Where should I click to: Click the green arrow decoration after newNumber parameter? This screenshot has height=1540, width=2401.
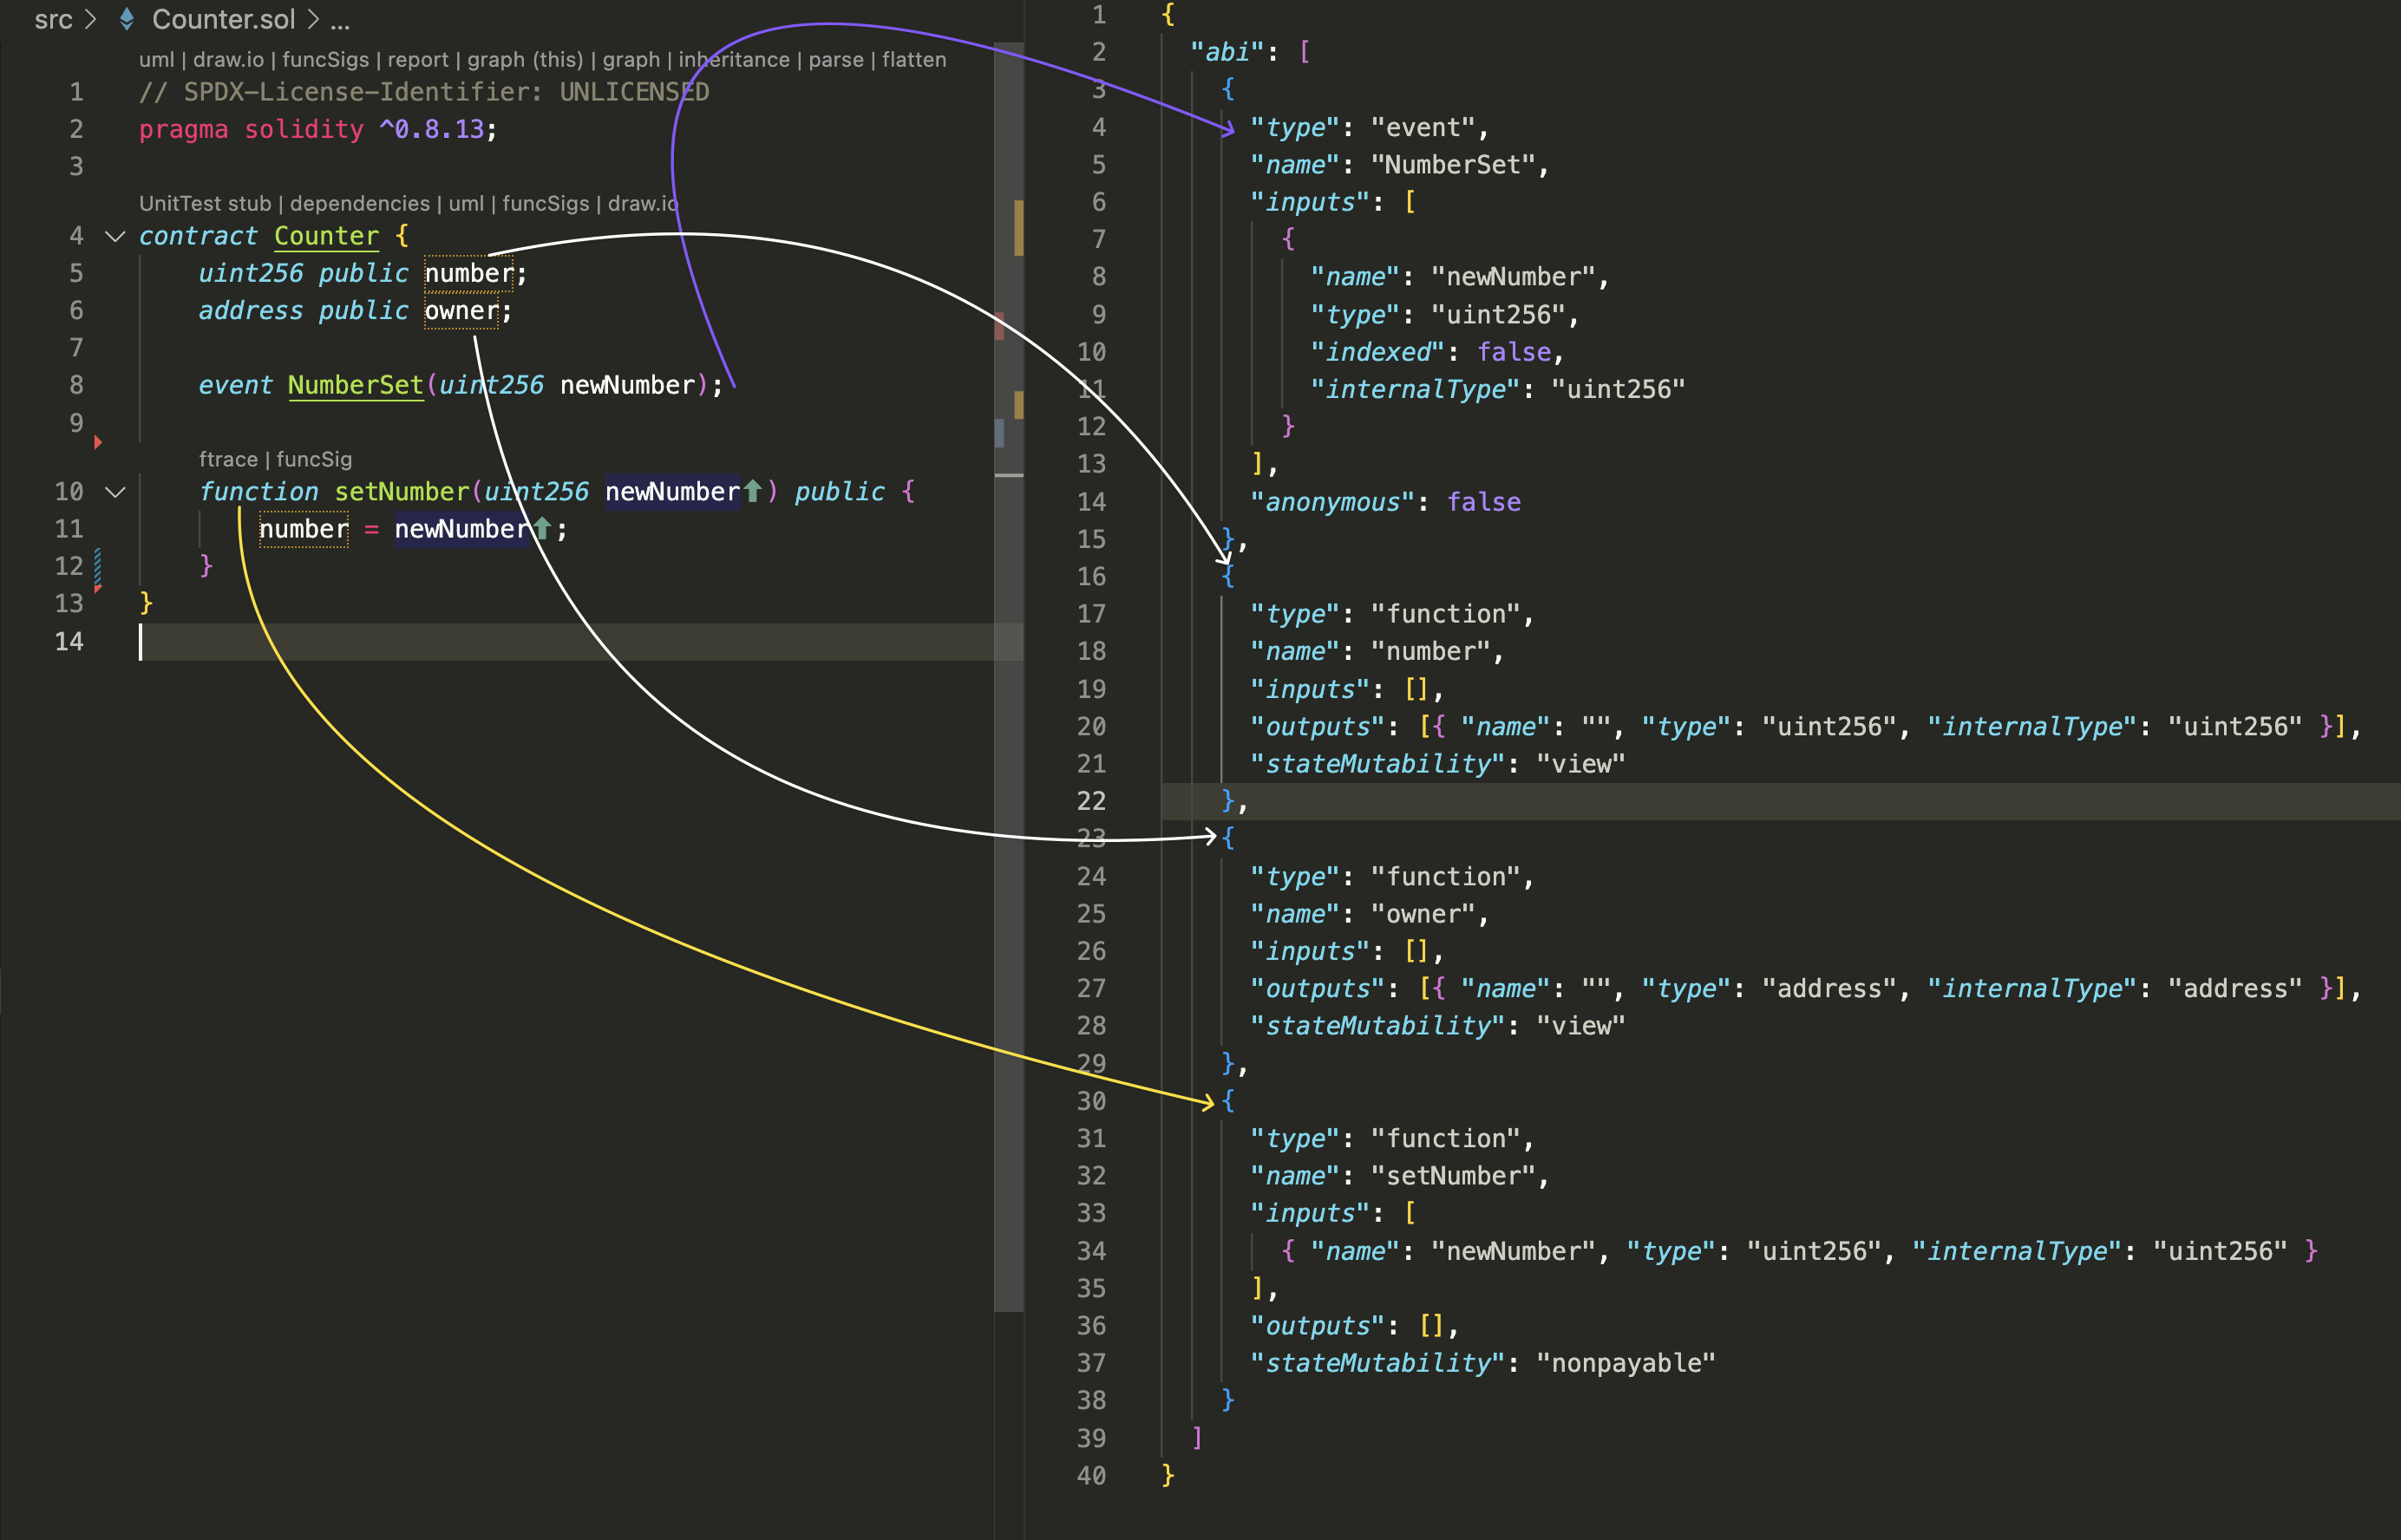[x=751, y=491]
